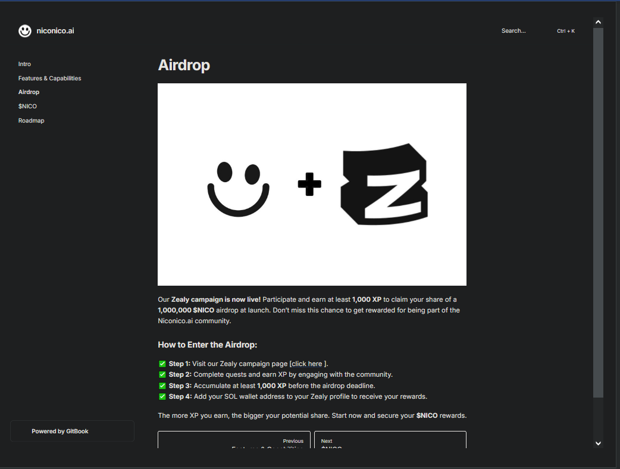The height and width of the screenshot is (469, 620).
Task: Click the niconico.ai smiley logo icon
Action: (25, 31)
